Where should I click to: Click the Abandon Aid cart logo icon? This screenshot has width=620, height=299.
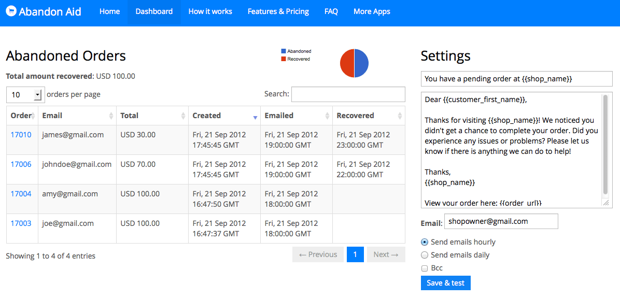point(11,11)
